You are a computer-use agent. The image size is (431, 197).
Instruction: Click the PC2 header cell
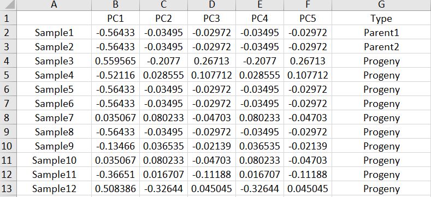[163, 19]
